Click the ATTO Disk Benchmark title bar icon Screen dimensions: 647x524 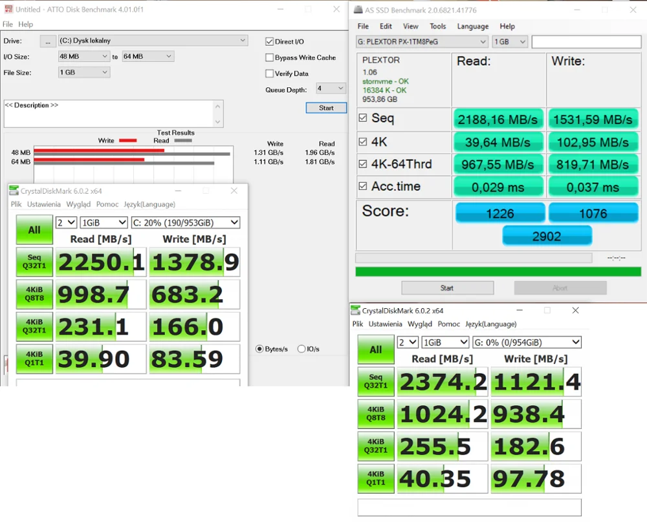8,8
